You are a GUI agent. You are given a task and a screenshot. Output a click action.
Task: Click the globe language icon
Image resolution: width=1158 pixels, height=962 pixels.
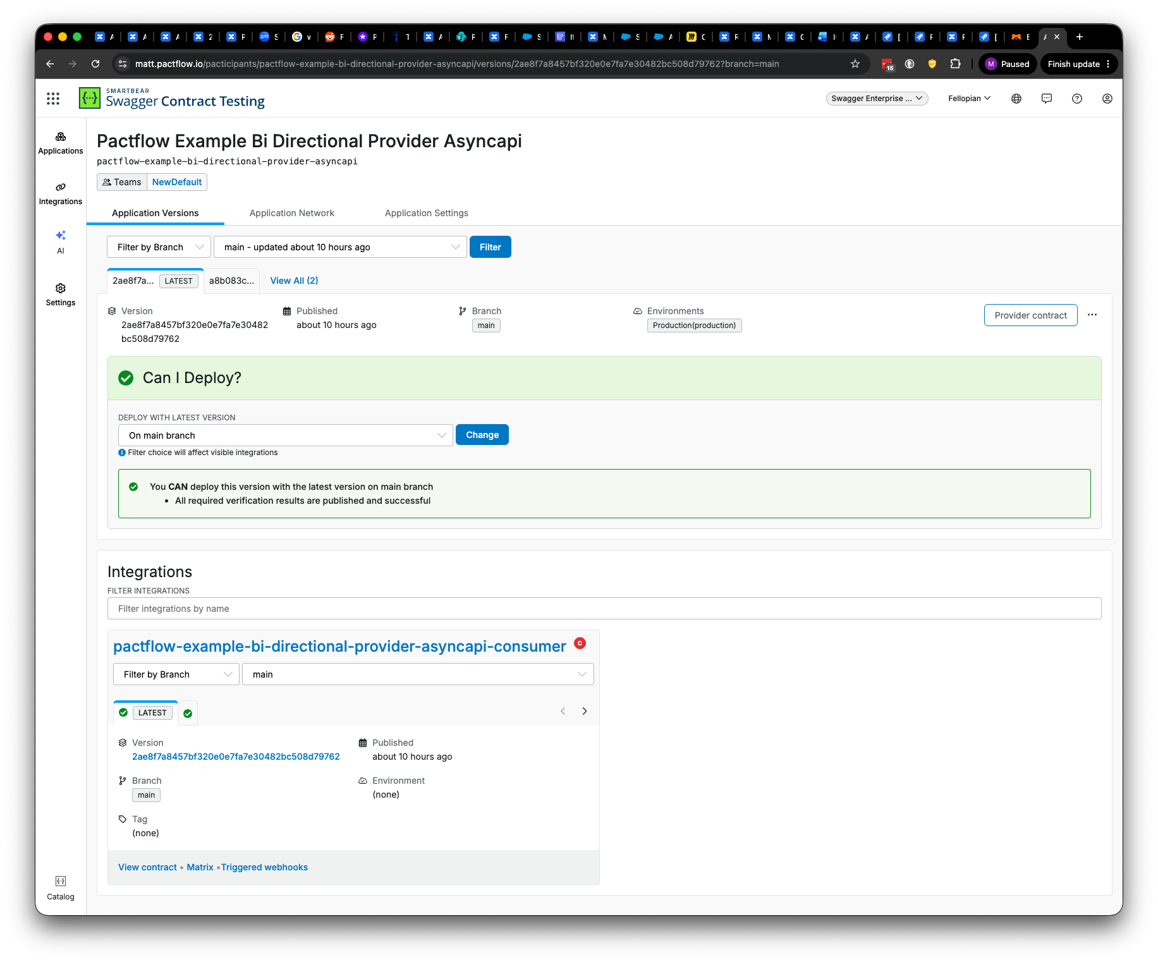[1016, 99]
